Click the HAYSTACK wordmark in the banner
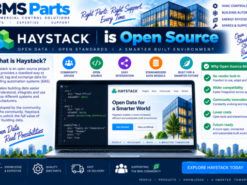This screenshot has width=247, height=185. (53, 39)
